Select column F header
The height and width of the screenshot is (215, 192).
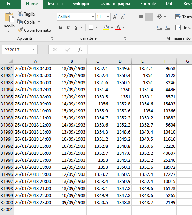click(165, 61)
